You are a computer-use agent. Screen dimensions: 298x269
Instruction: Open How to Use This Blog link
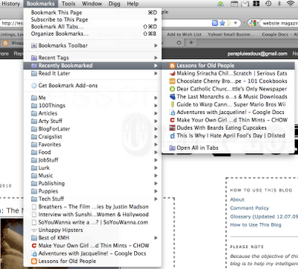256,225
